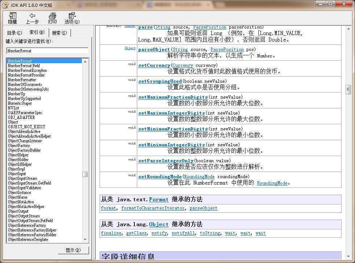Select NumberFormat in the index list

tap(44, 61)
